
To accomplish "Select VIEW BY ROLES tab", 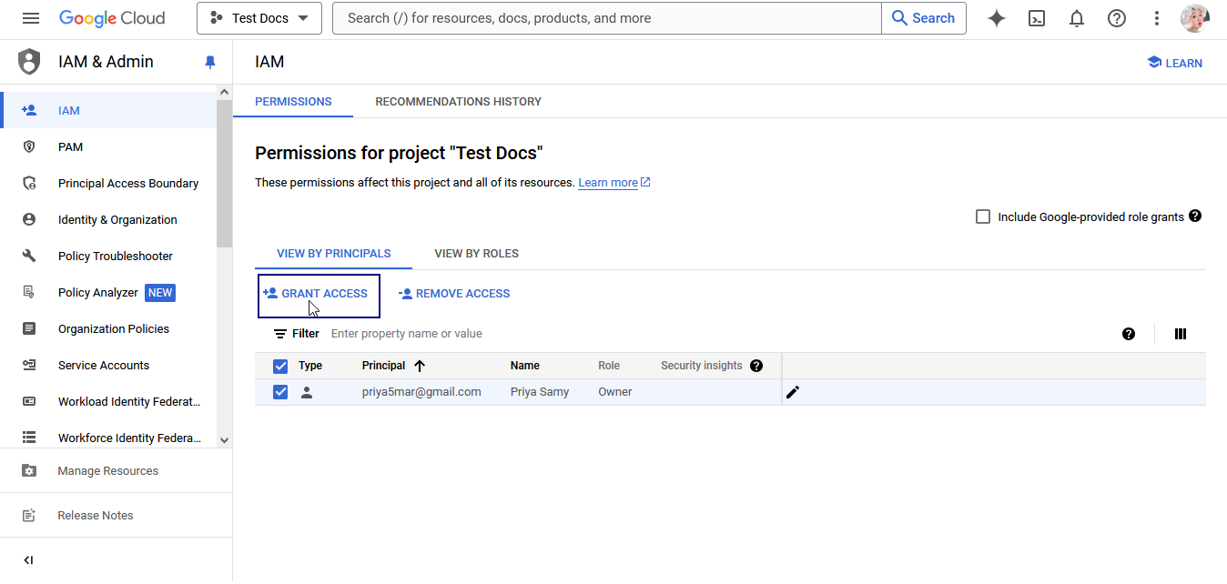I will [x=477, y=254].
